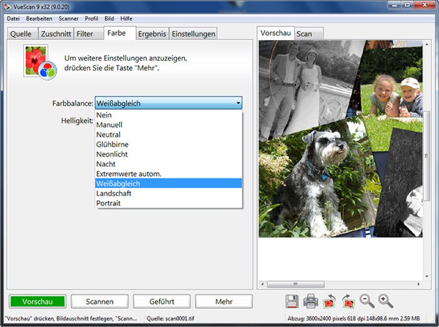This screenshot has width=439, height=327.
Task: Click the "Vorschau" drücken status hint
Action: click(71, 318)
